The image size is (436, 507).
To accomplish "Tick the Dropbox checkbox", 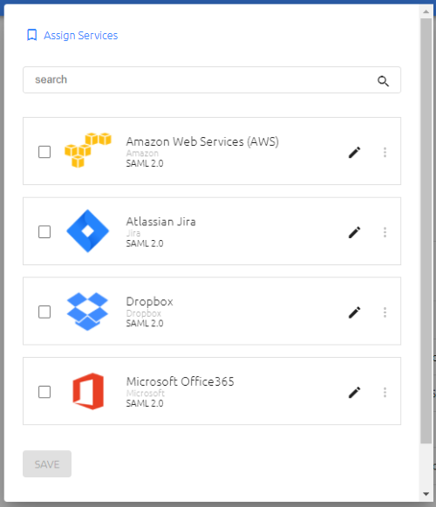I will 44,312.
